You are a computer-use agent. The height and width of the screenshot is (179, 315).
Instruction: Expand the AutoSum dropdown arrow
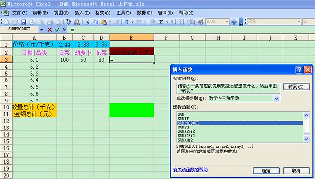tap(167, 22)
